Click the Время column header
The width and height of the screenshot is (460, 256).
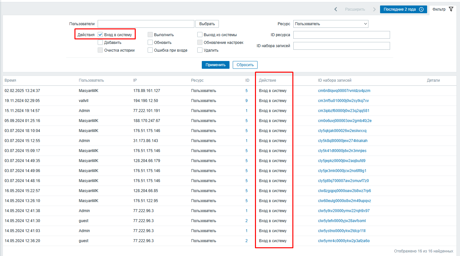tap(10, 80)
